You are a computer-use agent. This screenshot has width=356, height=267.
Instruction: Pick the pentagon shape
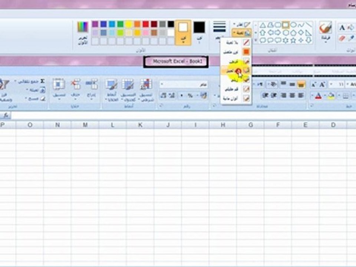pos(293,33)
